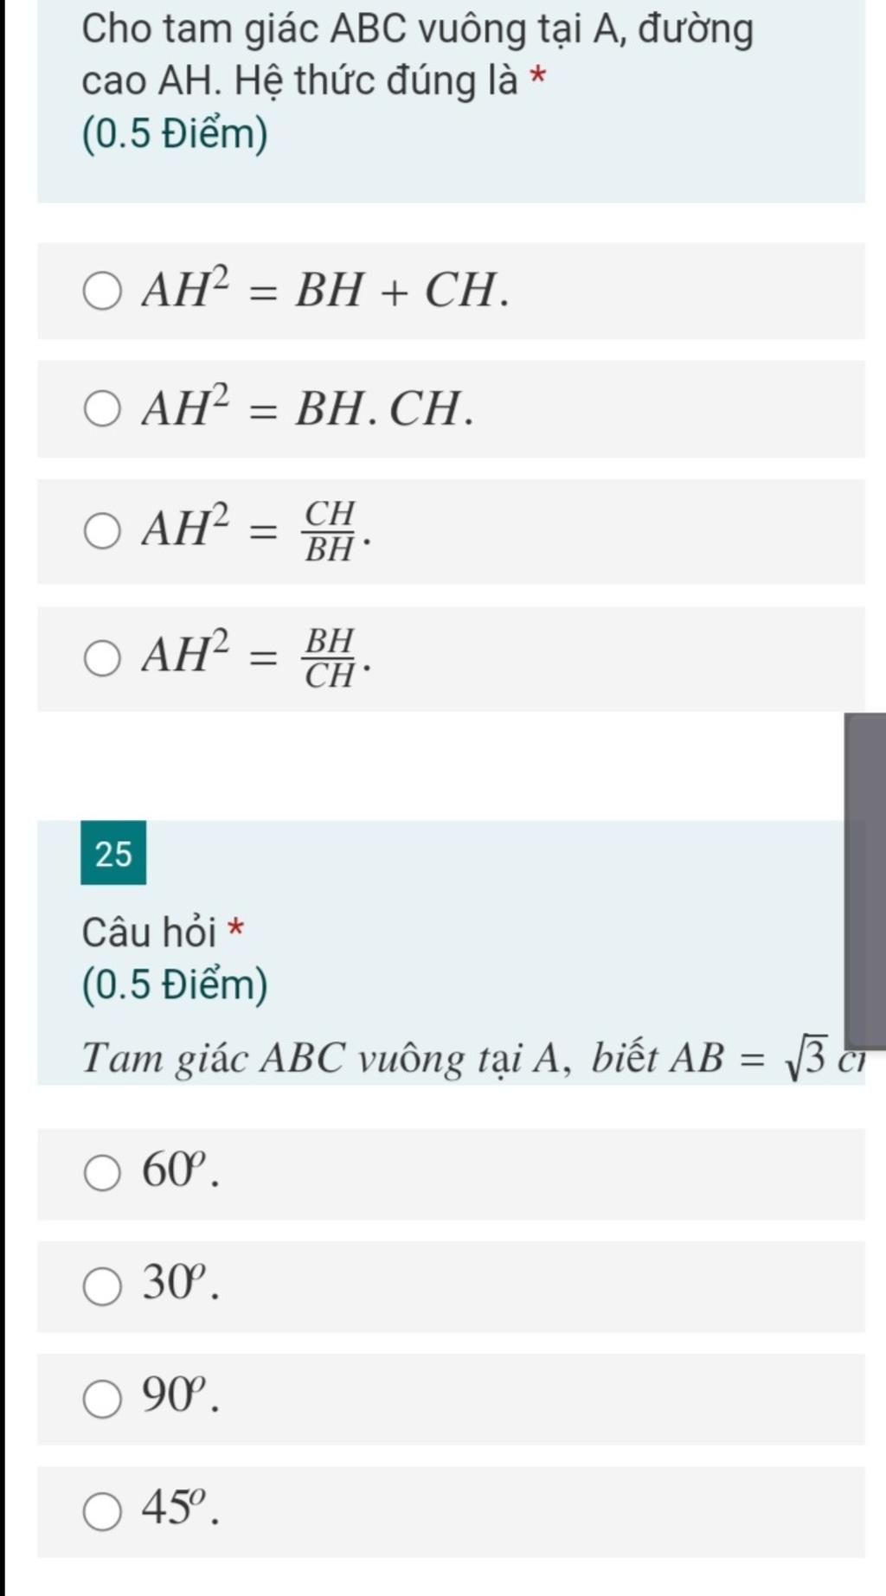Choose the 30° radio circle
Viewport: 886px width, 1596px height.
(x=102, y=1286)
